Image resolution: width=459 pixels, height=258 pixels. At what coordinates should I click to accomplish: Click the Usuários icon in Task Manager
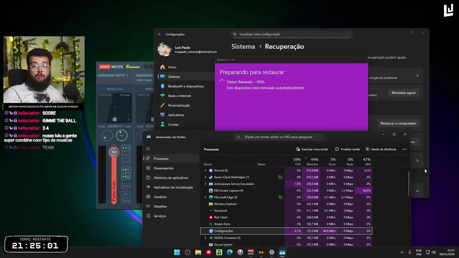(x=148, y=197)
